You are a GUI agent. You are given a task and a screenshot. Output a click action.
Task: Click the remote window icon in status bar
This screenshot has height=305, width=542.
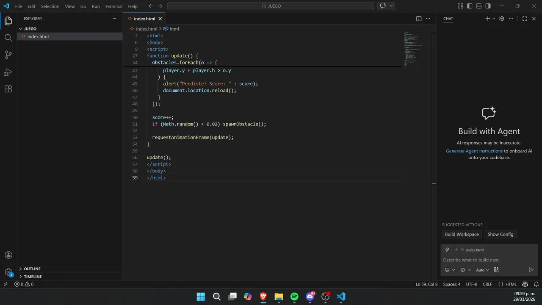pos(6,284)
